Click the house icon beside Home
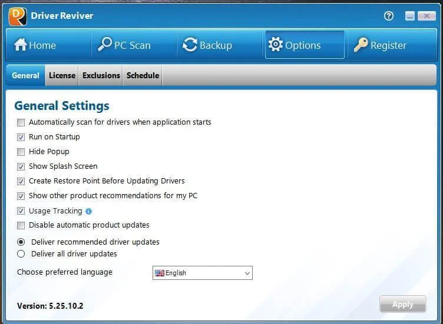The height and width of the screenshot is (324, 443). click(21, 45)
